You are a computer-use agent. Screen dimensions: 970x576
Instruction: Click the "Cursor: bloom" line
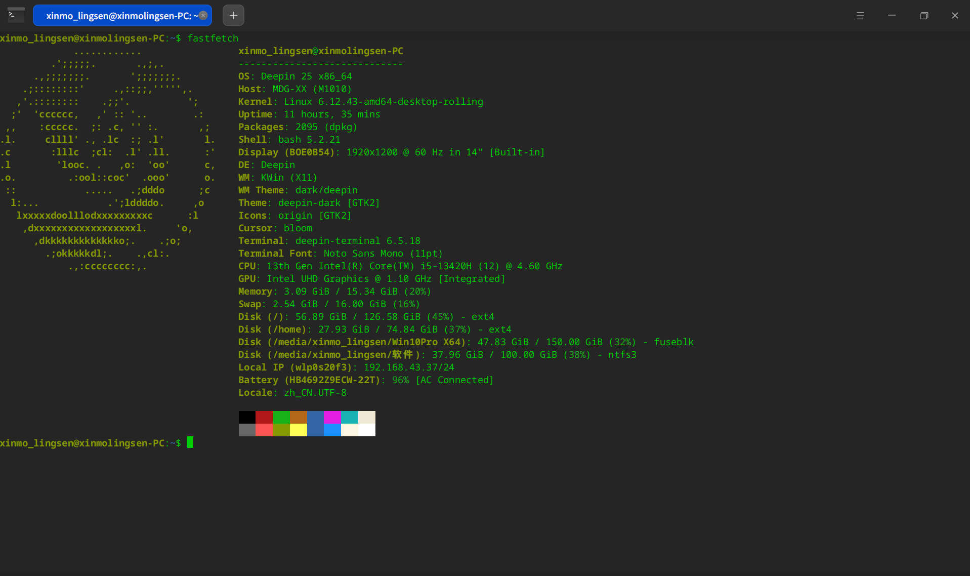tap(275, 228)
